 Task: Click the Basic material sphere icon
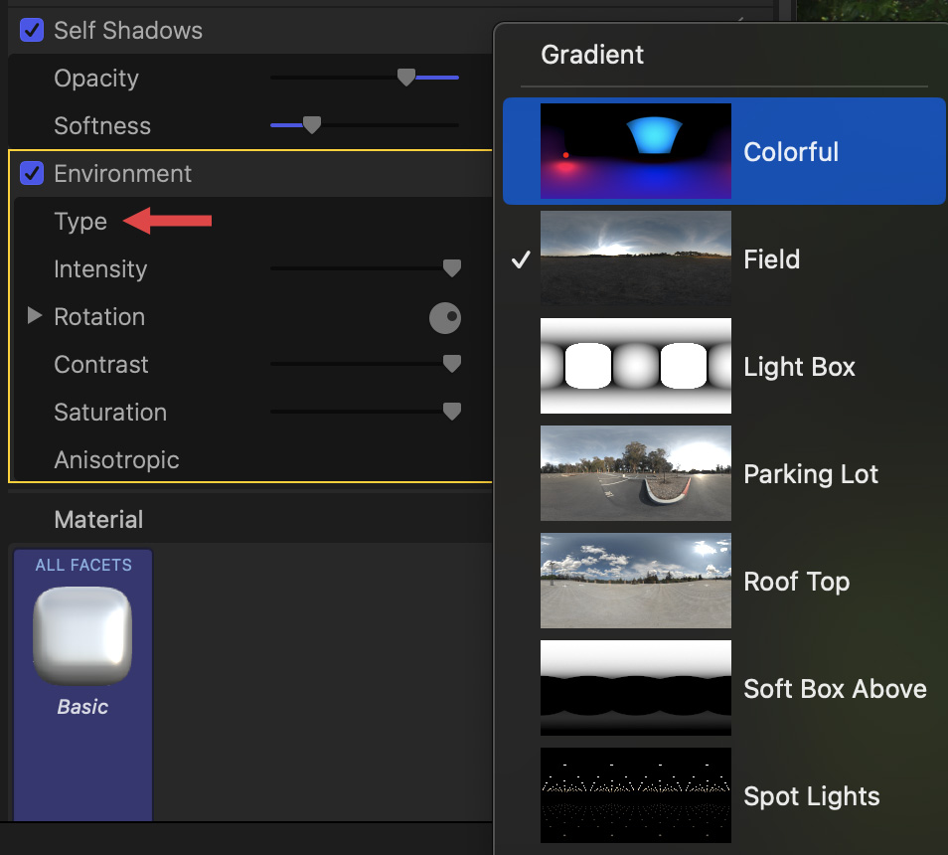point(82,635)
